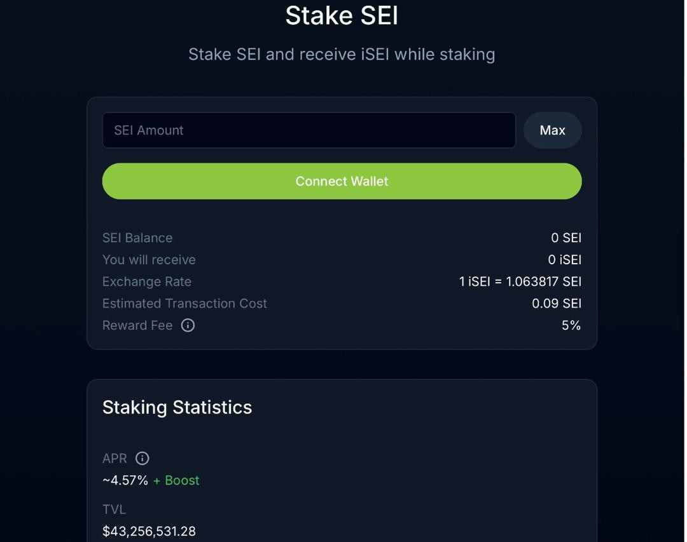The width and height of the screenshot is (687, 542).
Task: Click the Reward Fee info icon
Action: tap(188, 325)
